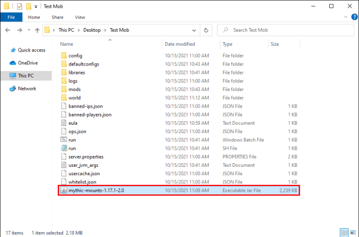359x237 pixels.
Task: Open the Help question mark icon
Action: click(354, 17)
